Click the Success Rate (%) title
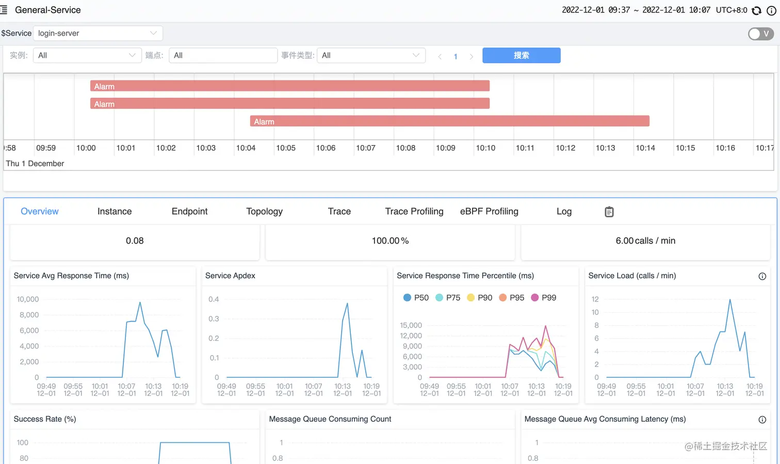Viewport: 780px width, 464px height. (45, 419)
